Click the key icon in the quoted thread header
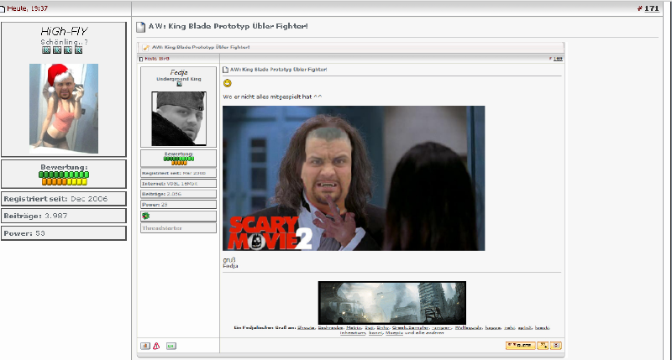Viewport: 672px width, 360px height. [145, 48]
